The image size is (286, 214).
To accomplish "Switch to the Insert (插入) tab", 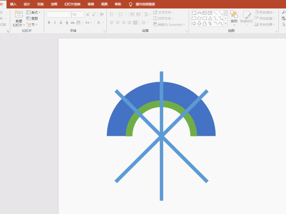I will tap(13, 4).
